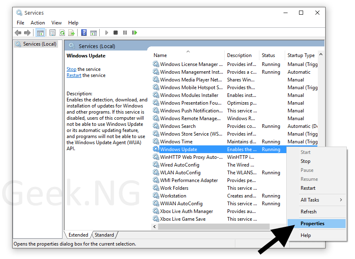355x259 pixels.
Task: Click the Pause Service toolbar icon
Action: point(125,33)
